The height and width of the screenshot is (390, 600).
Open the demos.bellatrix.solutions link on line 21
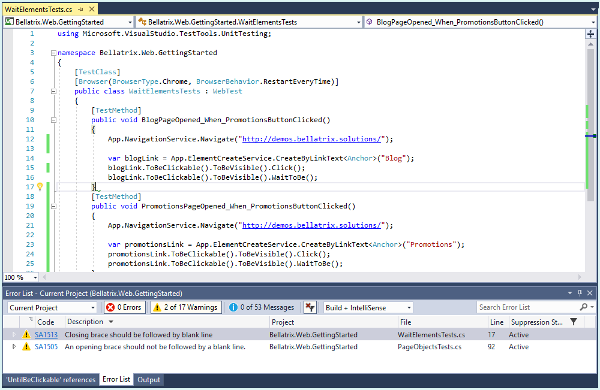coord(311,225)
